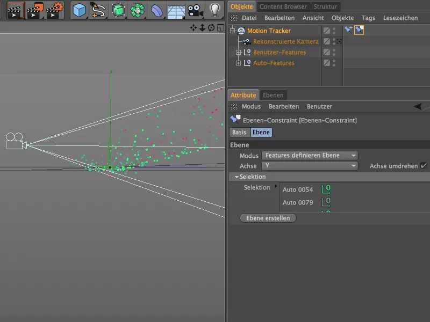Select Auto 0079 in Selektion list
Screen dimensions: 430x322
pyautogui.click(x=298, y=202)
